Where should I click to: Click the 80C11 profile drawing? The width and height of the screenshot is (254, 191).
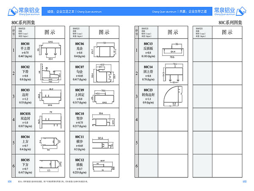(x=103, y=143)
